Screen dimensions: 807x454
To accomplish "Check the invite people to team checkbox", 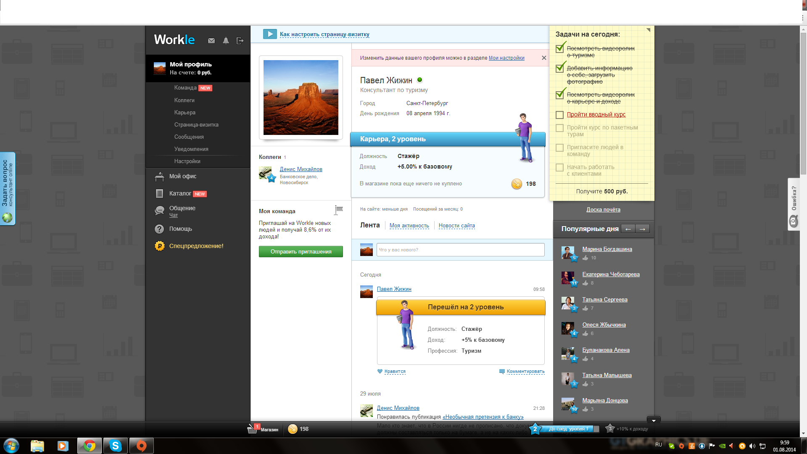I will [x=559, y=148].
